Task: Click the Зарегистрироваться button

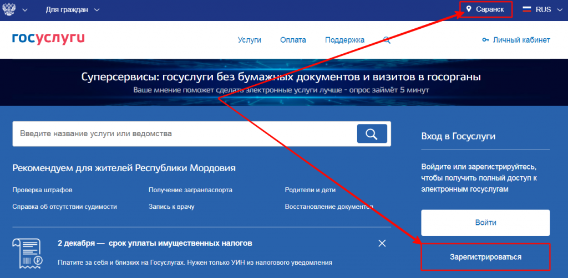Action: click(485, 257)
